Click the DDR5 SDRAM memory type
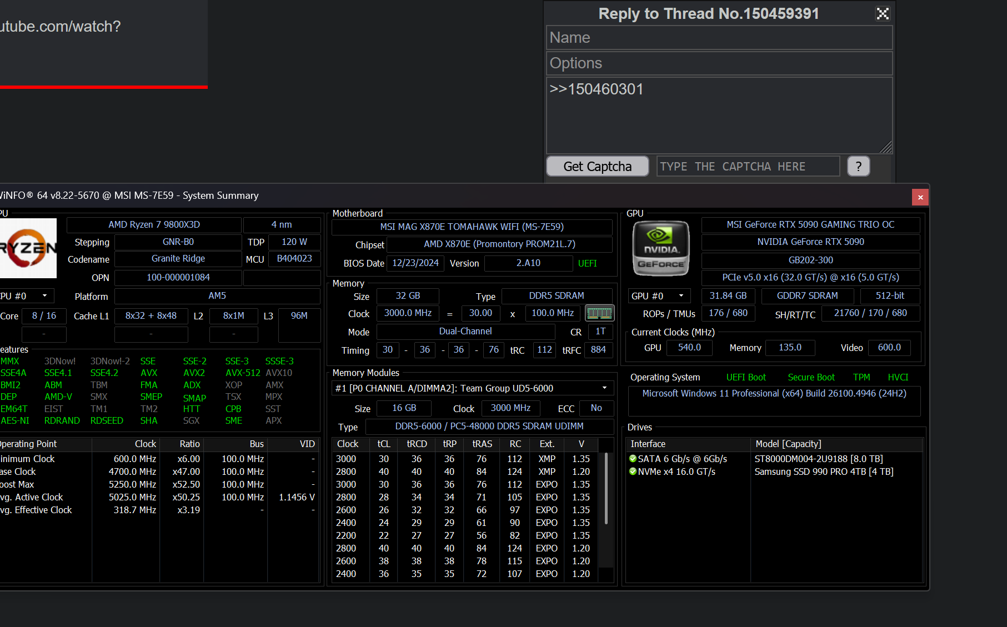The height and width of the screenshot is (627, 1007). (x=557, y=296)
